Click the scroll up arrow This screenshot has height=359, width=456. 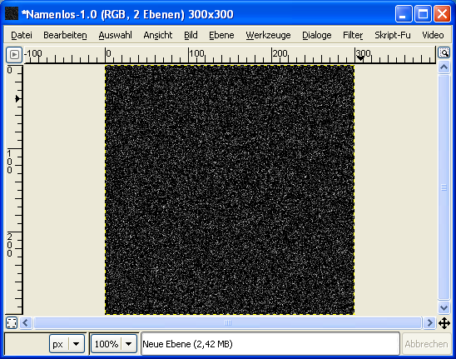[x=444, y=67]
